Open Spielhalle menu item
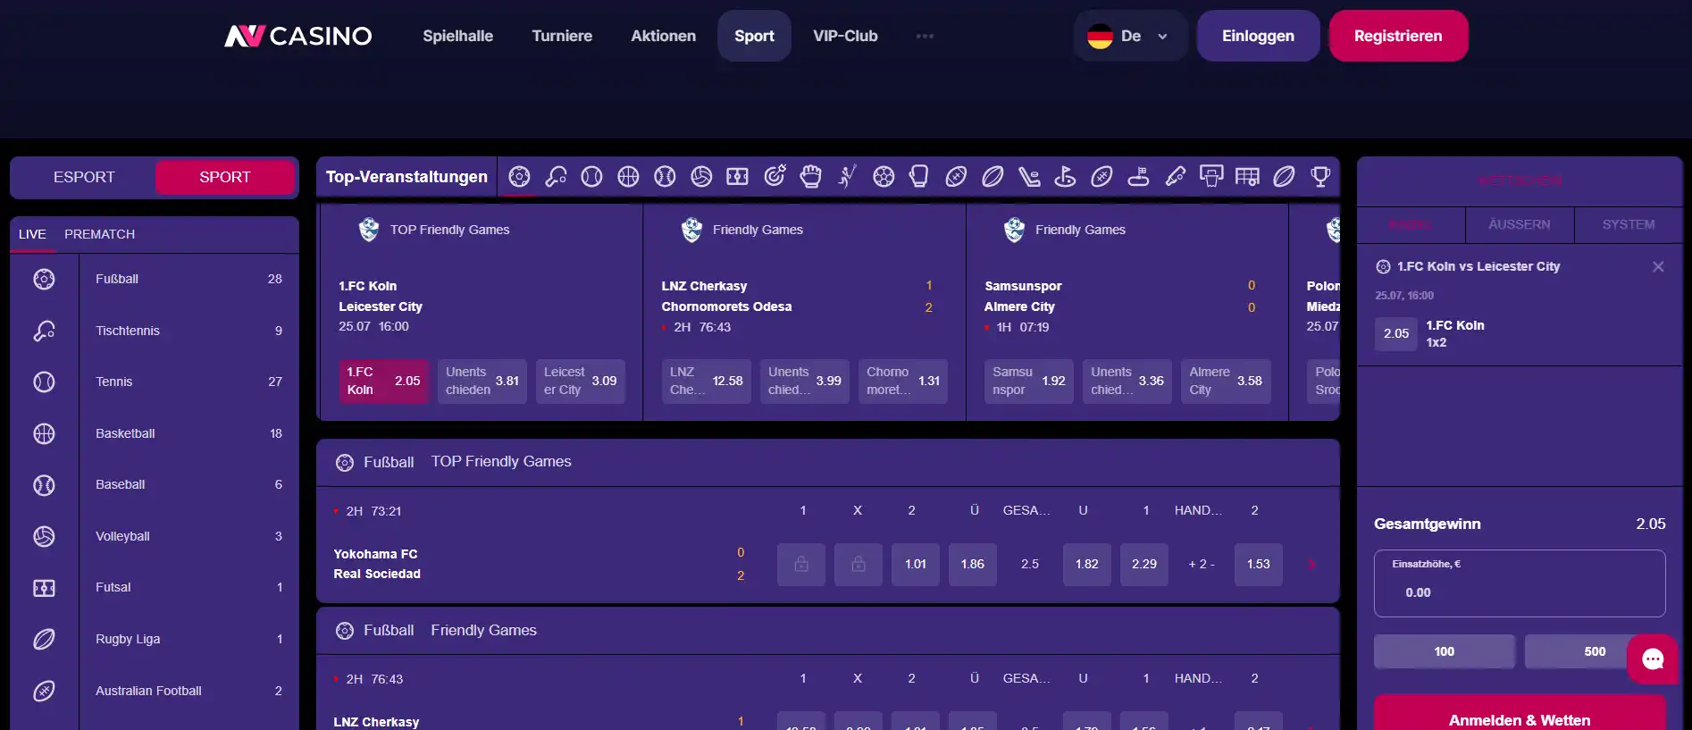This screenshot has width=1692, height=730. tap(457, 36)
